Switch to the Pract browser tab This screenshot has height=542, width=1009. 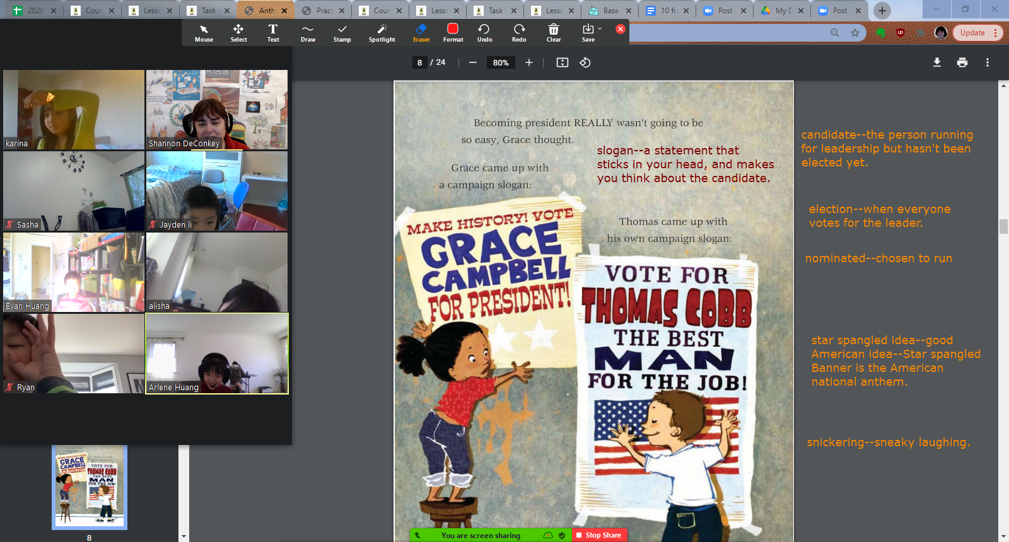tap(324, 11)
